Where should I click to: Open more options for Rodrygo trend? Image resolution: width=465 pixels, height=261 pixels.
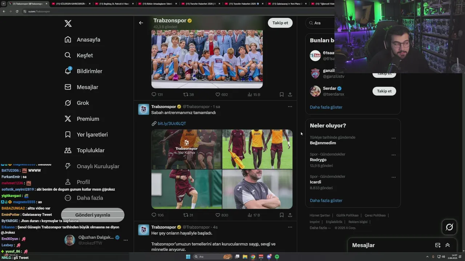pyautogui.click(x=393, y=155)
